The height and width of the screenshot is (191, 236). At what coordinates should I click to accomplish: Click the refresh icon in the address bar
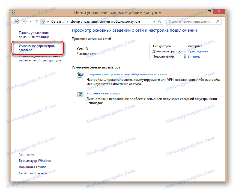(x=160, y=21)
